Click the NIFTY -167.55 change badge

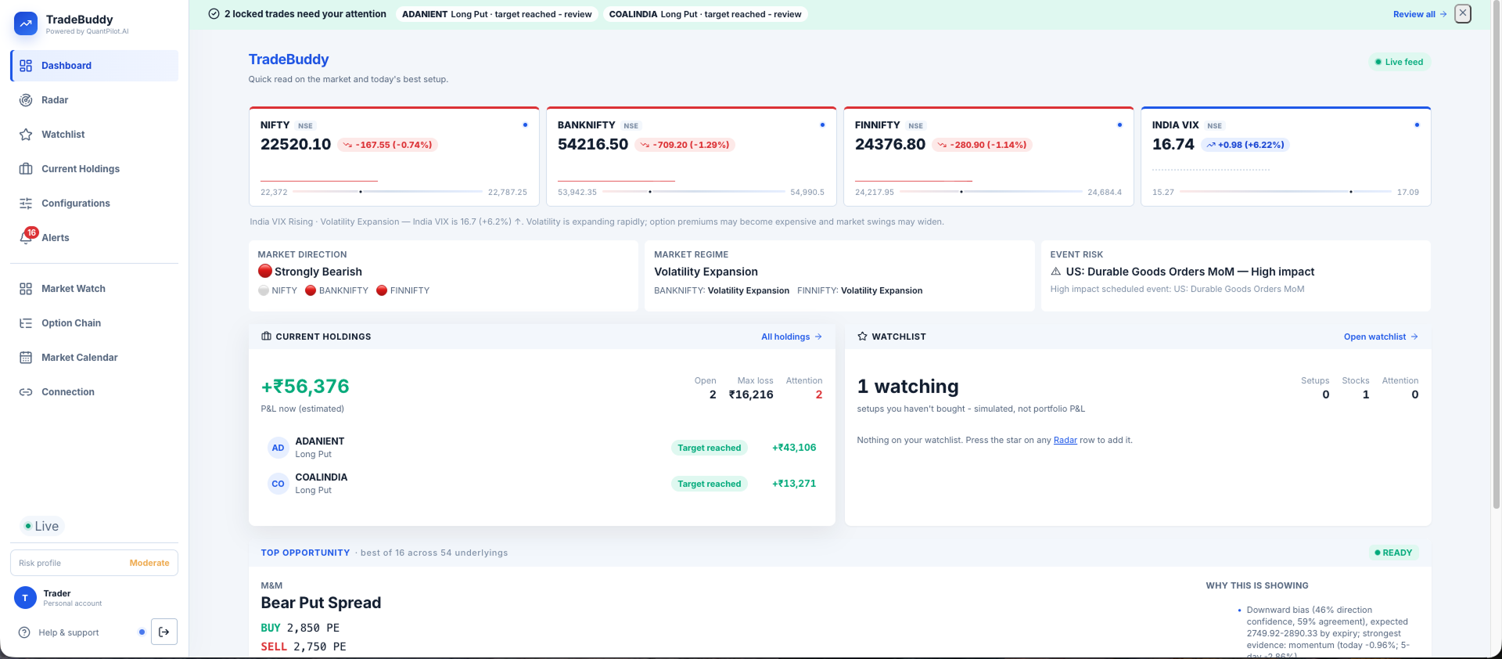coord(387,145)
